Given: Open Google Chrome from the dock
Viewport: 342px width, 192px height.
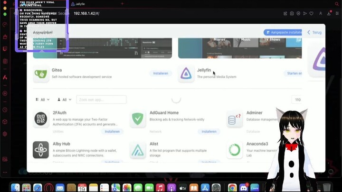Looking at the screenshot, I should click(x=232, y=187).
